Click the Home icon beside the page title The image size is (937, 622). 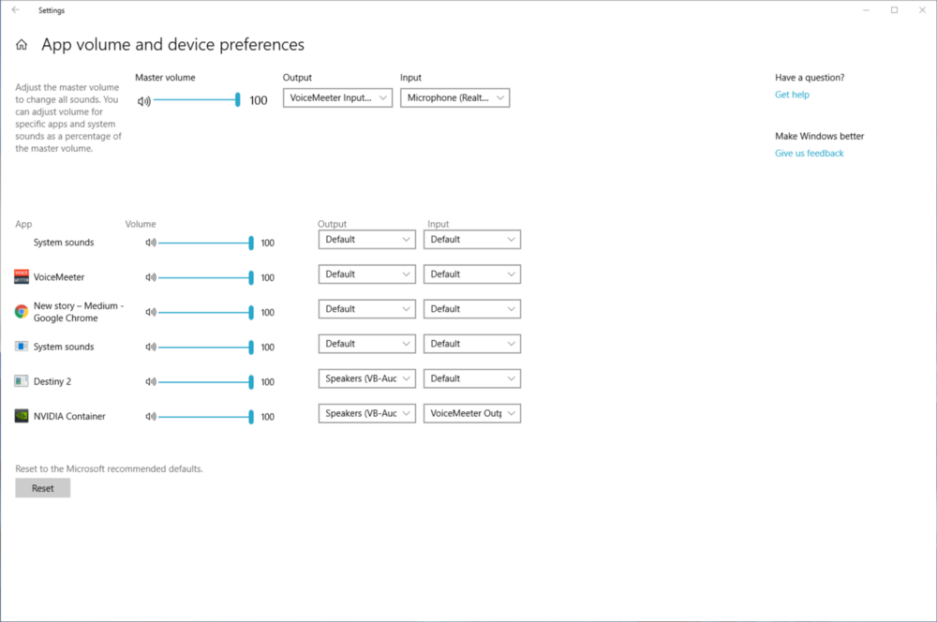click(x=22, y=45)
